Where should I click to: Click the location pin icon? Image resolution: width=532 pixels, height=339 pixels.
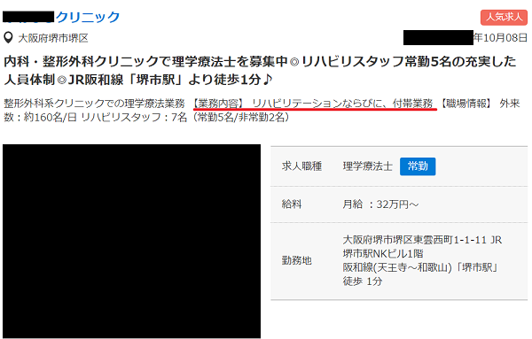9,37
